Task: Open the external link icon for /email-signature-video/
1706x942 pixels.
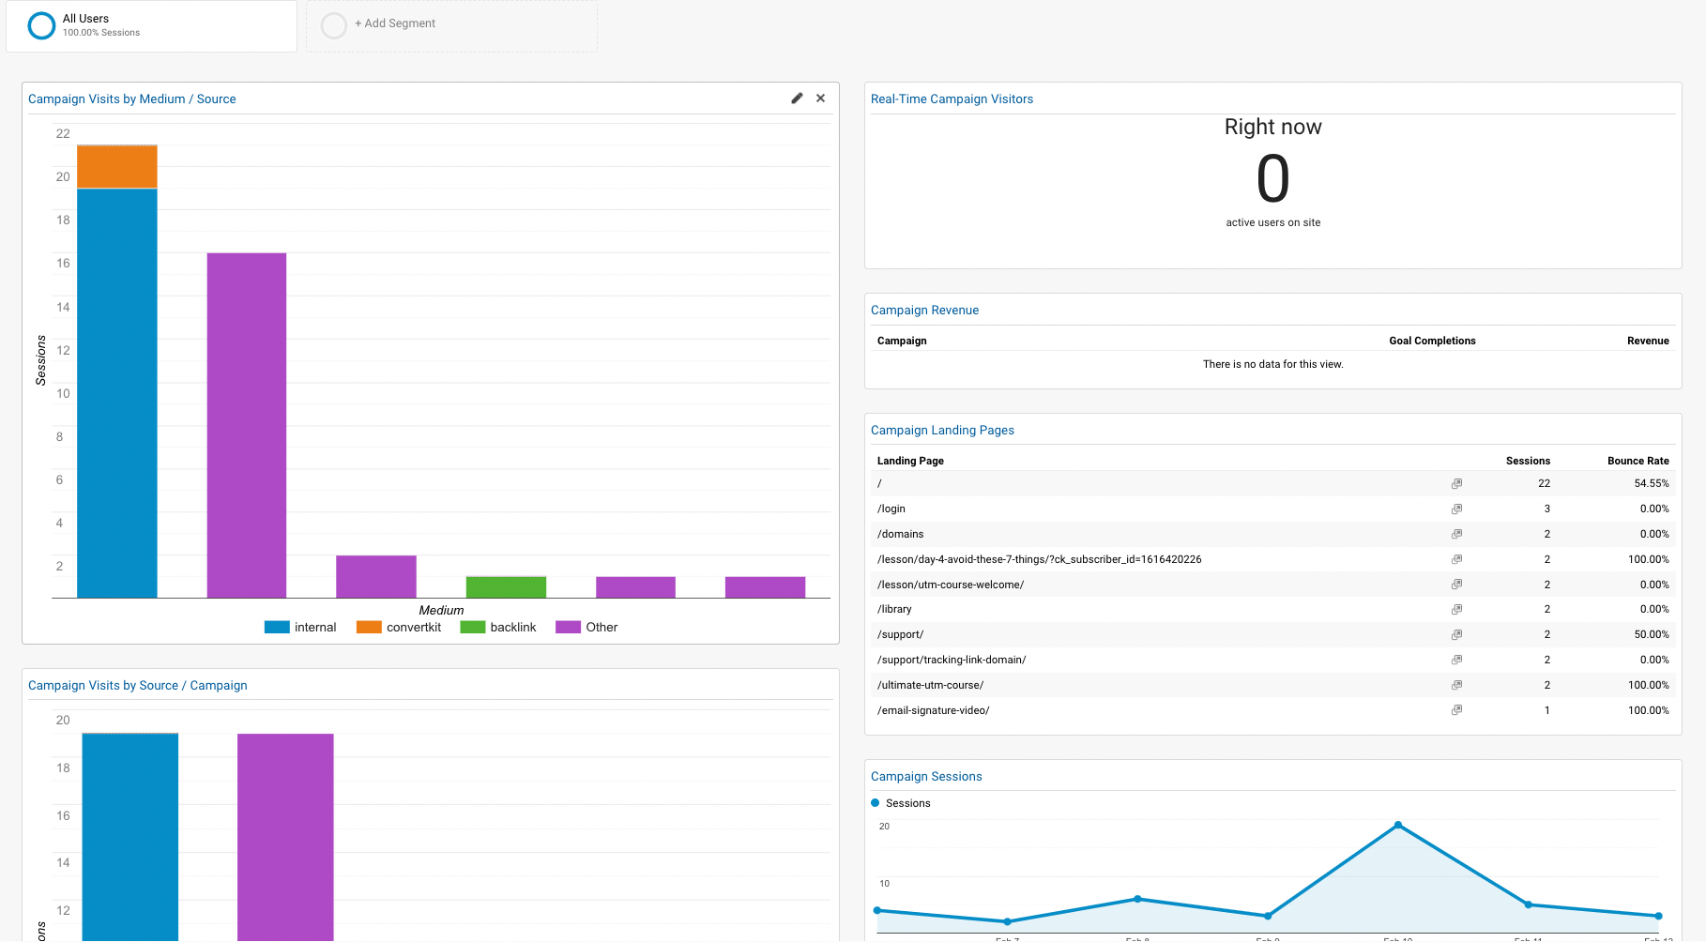Action: pyautogui.click(x=1456, y=711)
